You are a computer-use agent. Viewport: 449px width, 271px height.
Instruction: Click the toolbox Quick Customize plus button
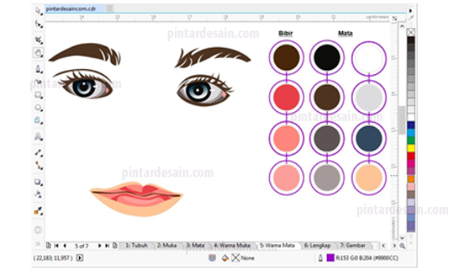[38, 230]
